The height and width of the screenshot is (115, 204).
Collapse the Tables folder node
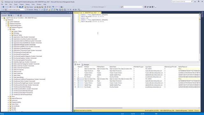coord(8,29)
